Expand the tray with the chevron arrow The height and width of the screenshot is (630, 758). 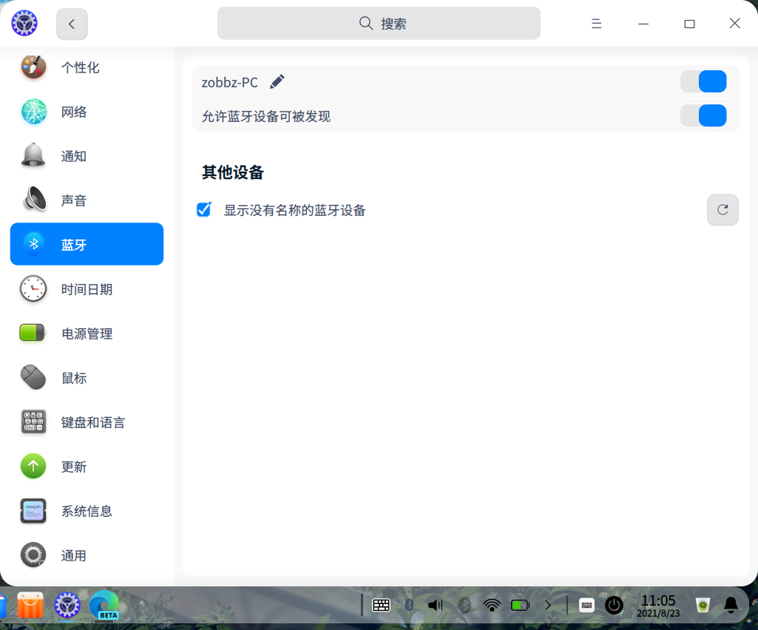pyautogui.click(x=548, y=605)
